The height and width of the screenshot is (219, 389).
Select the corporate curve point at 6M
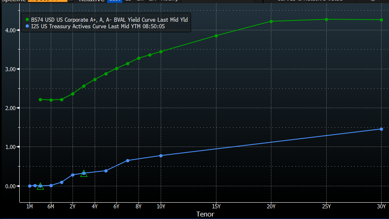click(x=51, y=100)
